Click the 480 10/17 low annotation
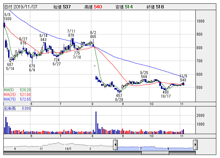220x158 pixels. (165, 94)
